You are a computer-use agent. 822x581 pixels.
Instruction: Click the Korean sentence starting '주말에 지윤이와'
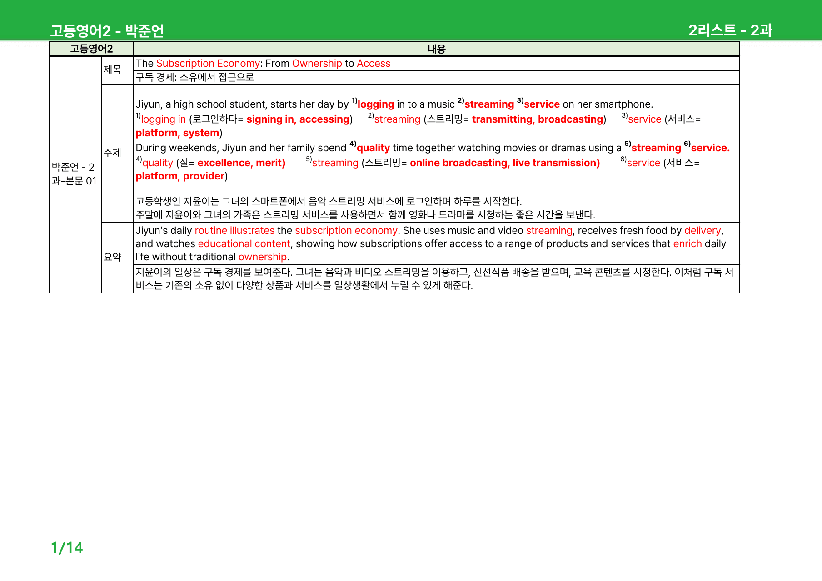point(365,214)
